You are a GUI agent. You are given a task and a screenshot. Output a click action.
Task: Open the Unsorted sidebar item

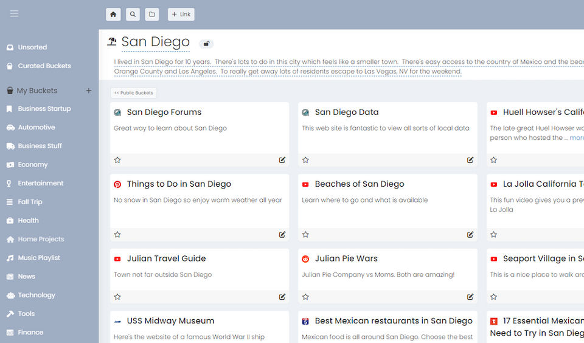tap(32, 47)
